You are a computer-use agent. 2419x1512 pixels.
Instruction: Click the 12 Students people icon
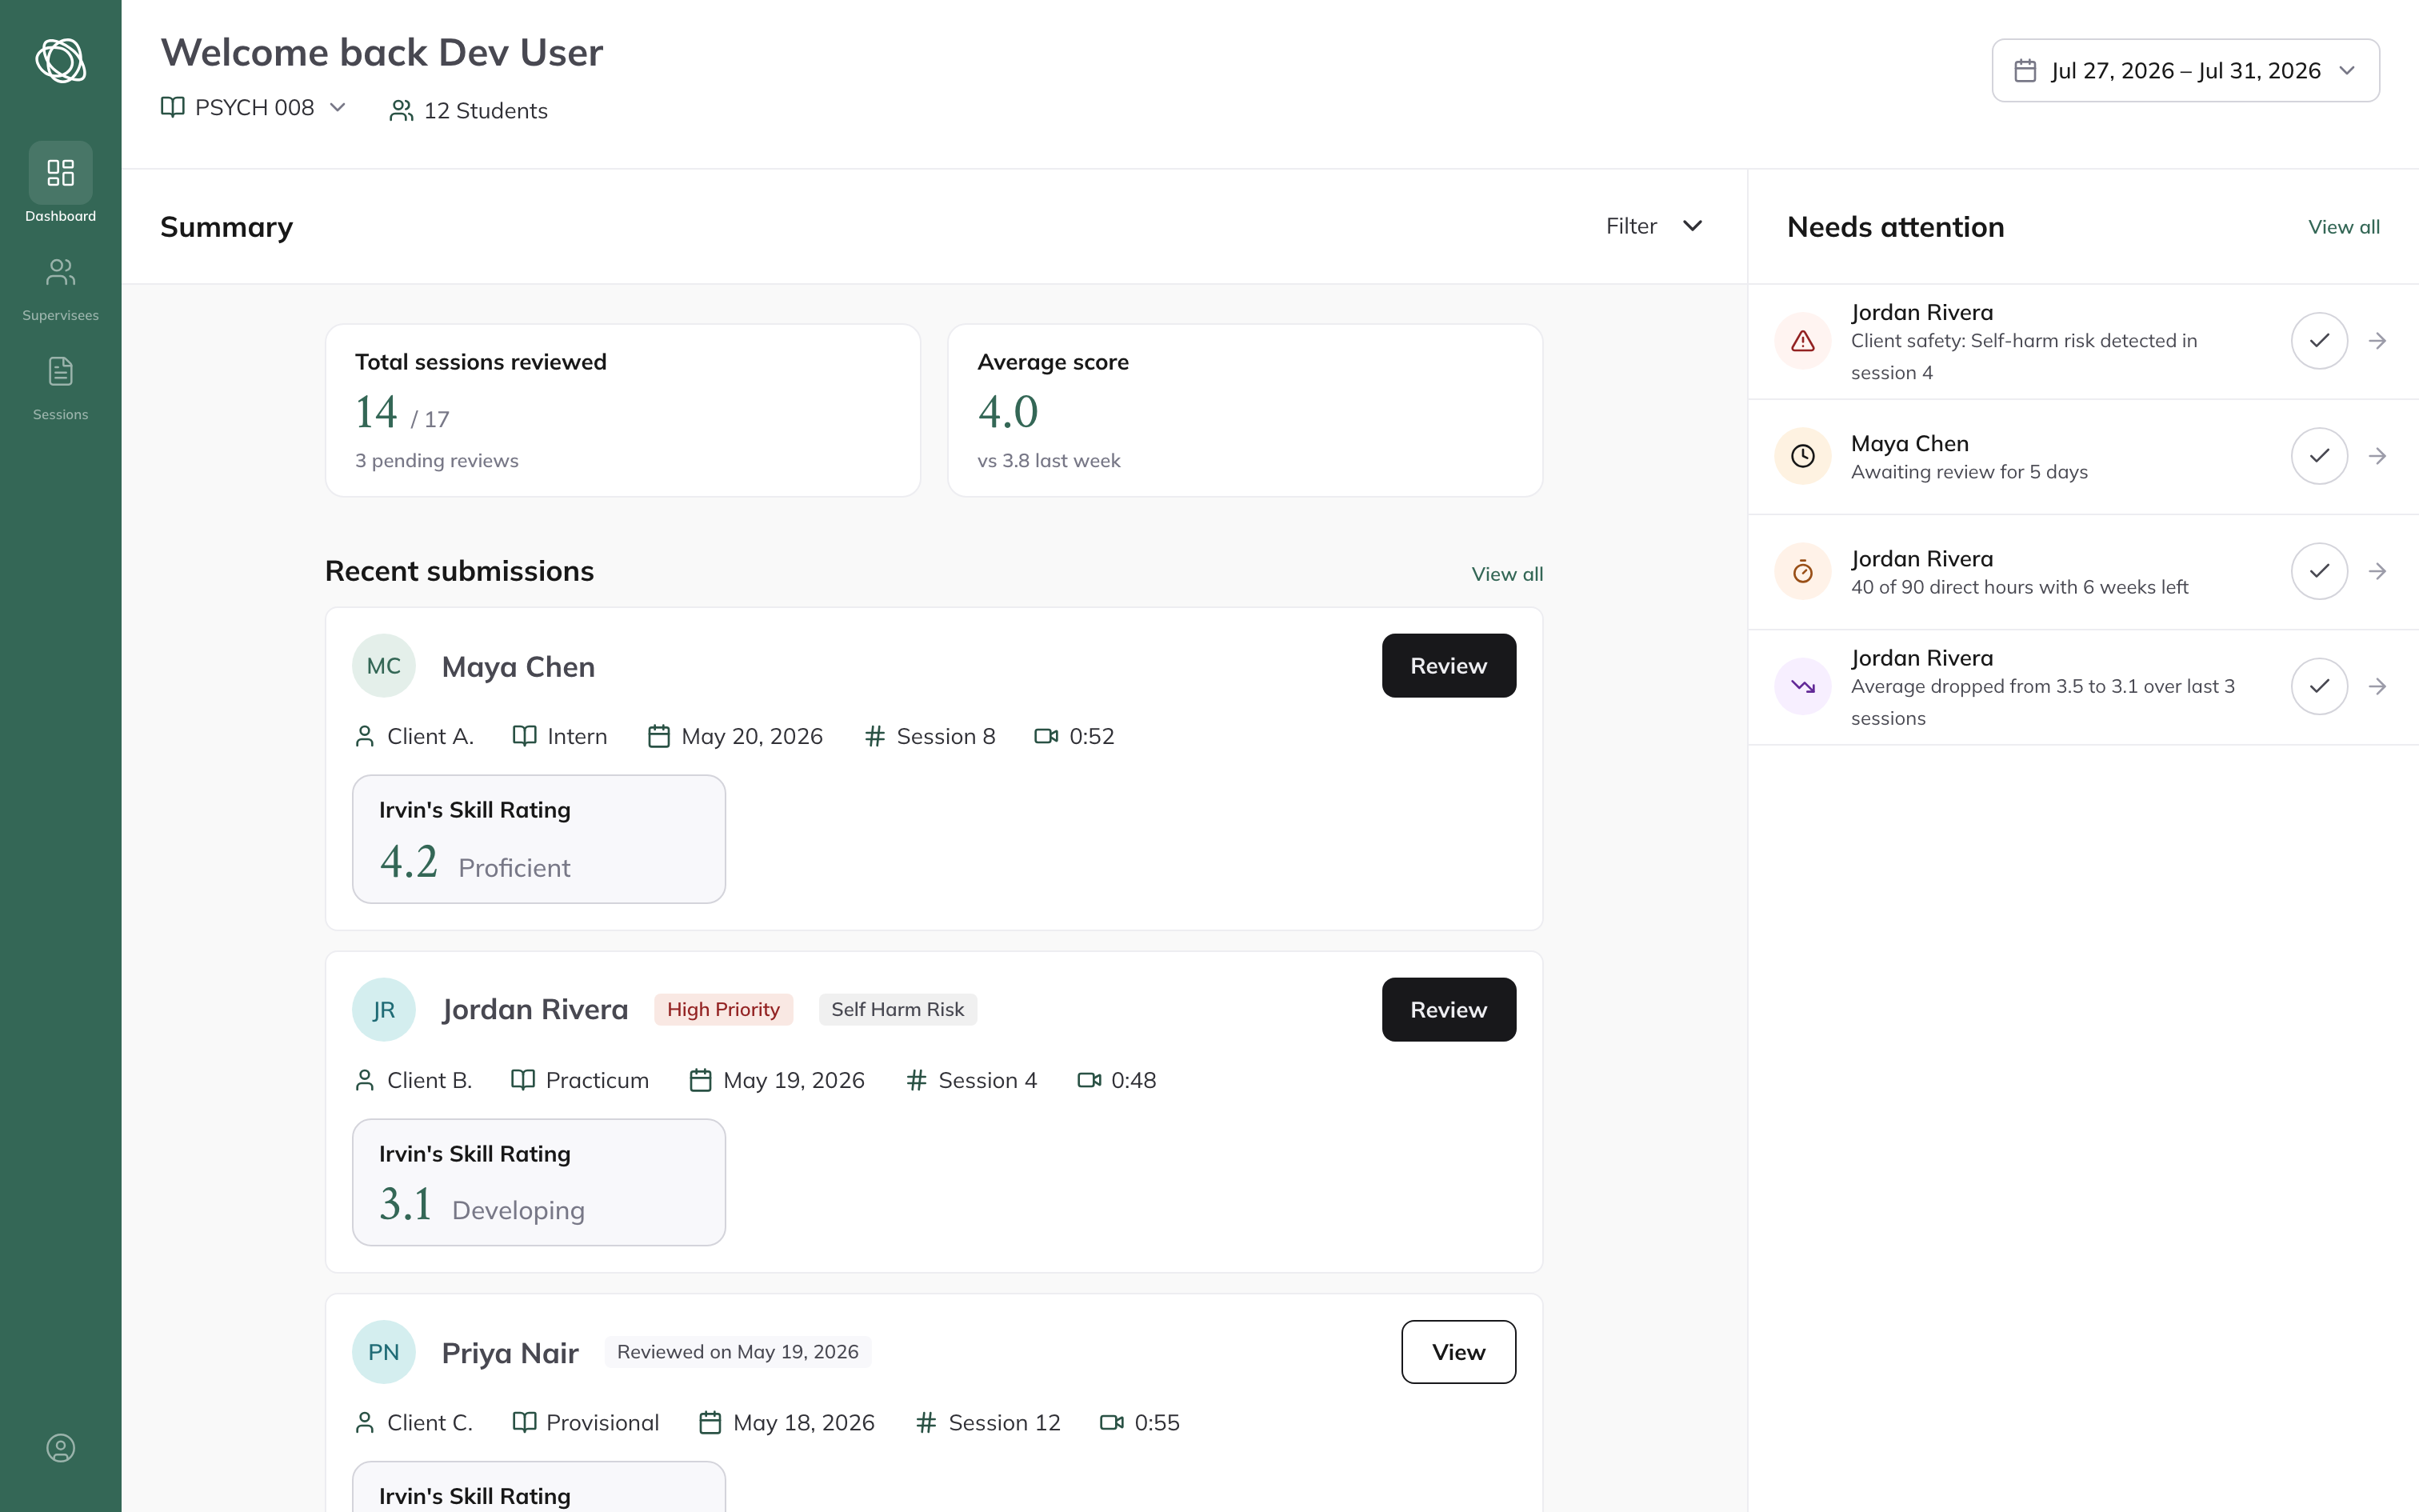401,111
